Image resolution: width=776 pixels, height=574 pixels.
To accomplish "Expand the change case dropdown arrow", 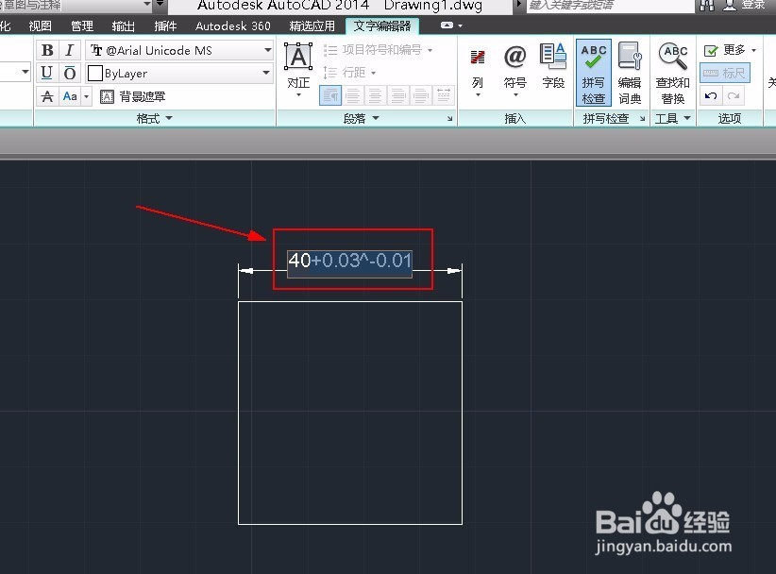I will click(87, 96).
